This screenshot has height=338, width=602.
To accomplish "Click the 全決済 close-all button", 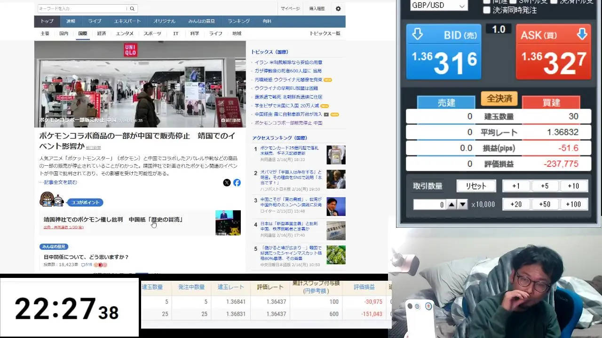I will (x=499, y=99).
